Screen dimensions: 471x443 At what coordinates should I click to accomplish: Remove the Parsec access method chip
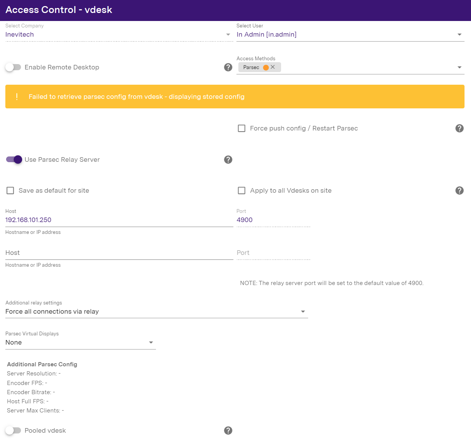click(273, 67)
